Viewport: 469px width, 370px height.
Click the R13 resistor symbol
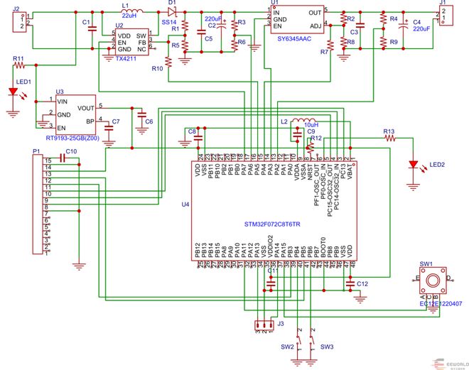click(x=390, y=138)
